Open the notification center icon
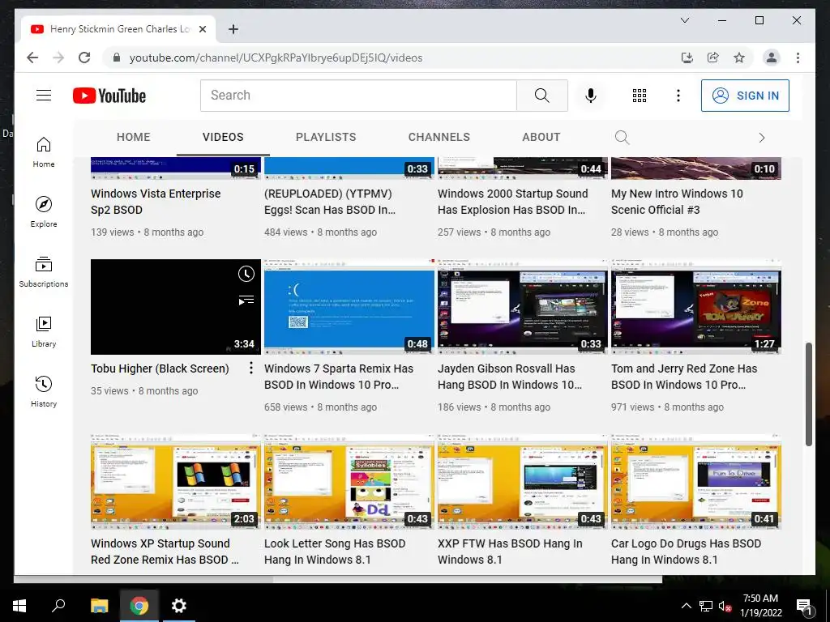The image size is (830, 622). tap(804, 607)
